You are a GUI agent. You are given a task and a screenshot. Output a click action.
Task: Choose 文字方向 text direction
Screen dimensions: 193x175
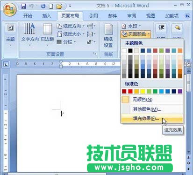tap(30, 35)
